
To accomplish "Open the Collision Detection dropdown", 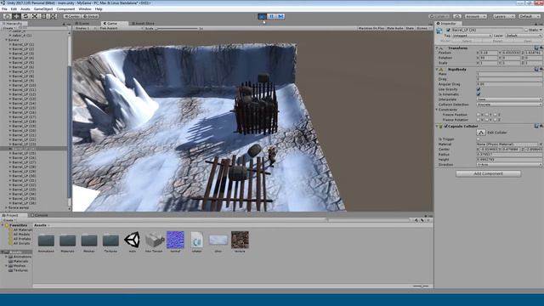I will click(509, 105).
